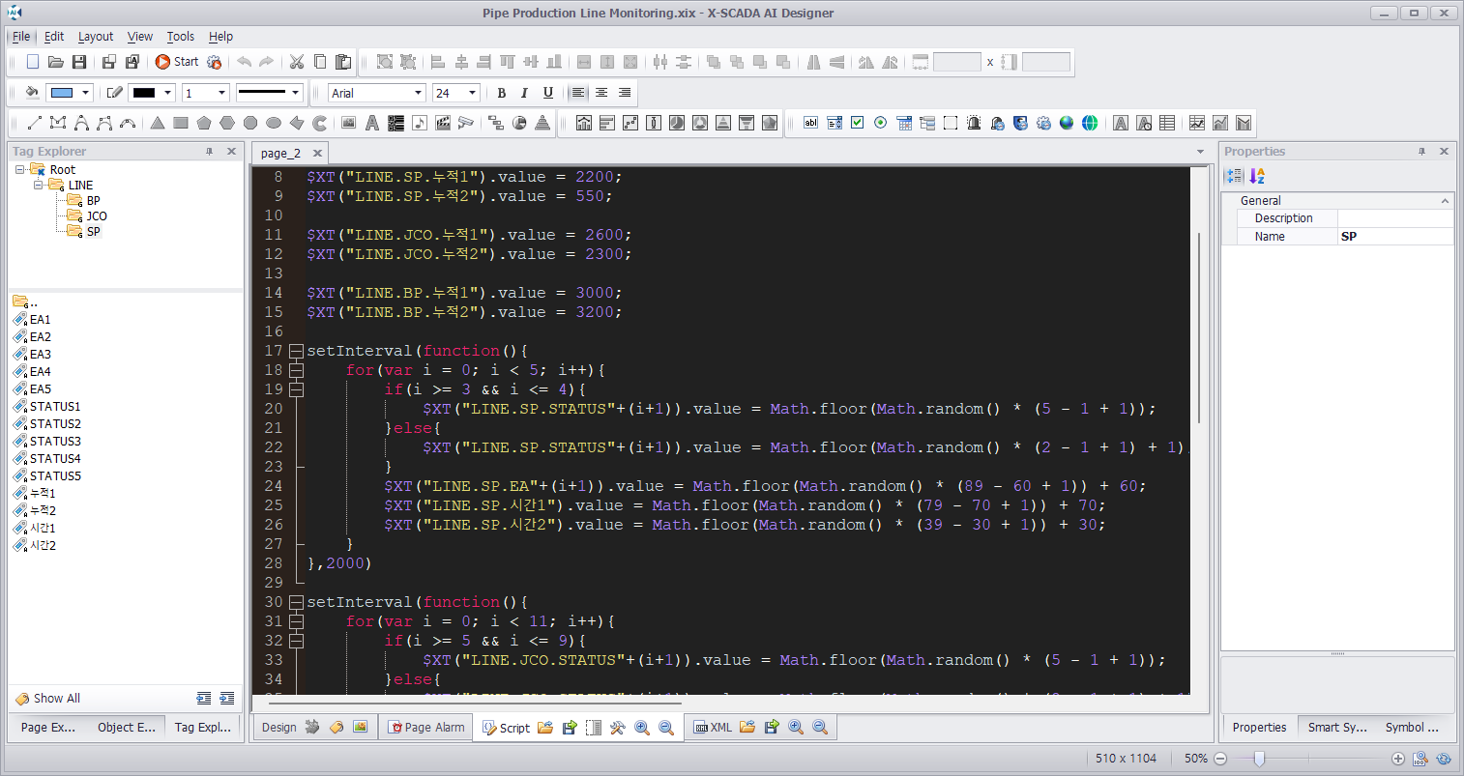Select the ellipse shape tool
The width and height of the screenshot is (1464, 776).
pos(274,123)
